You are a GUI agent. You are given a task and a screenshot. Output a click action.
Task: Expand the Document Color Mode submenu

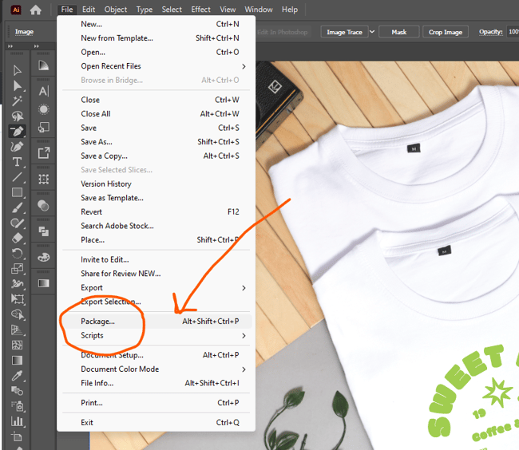(x=244, y=369)
